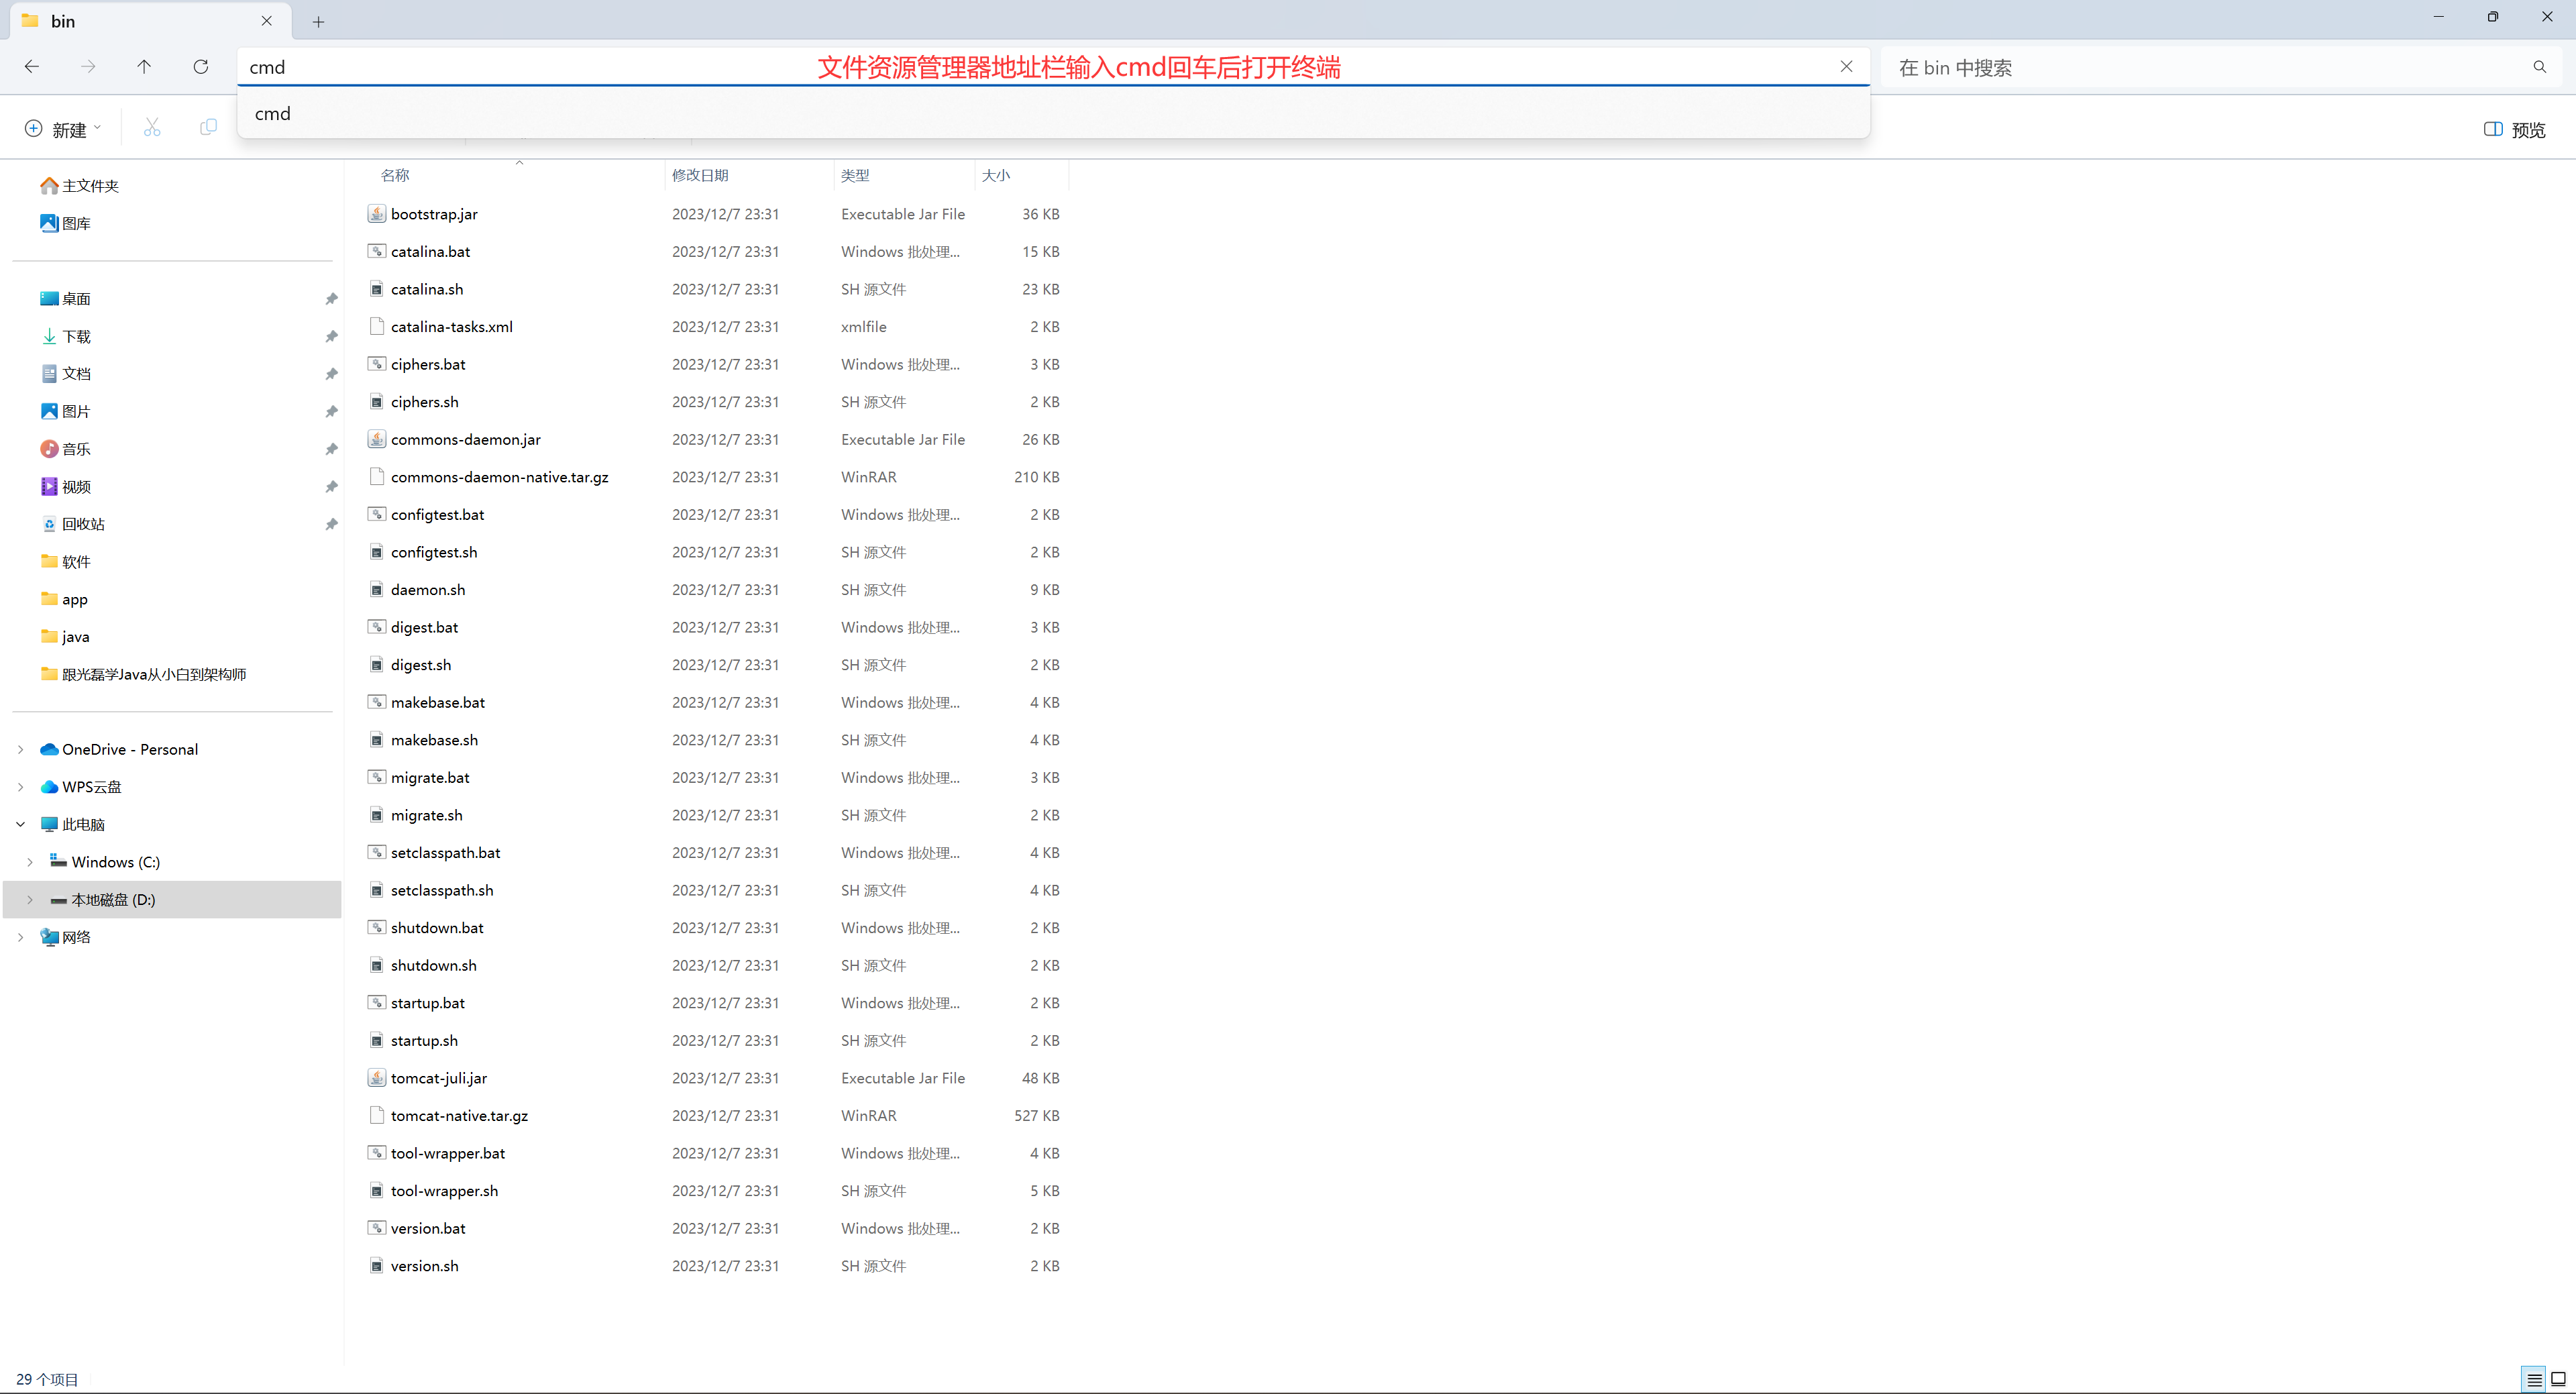Open Music in quick access
The width and height of the screenshot is (2576, 1394).
click(x=65, y=449)
